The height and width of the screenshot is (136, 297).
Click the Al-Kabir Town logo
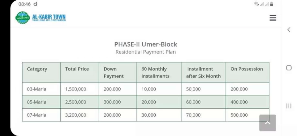[x=41, y=18]
